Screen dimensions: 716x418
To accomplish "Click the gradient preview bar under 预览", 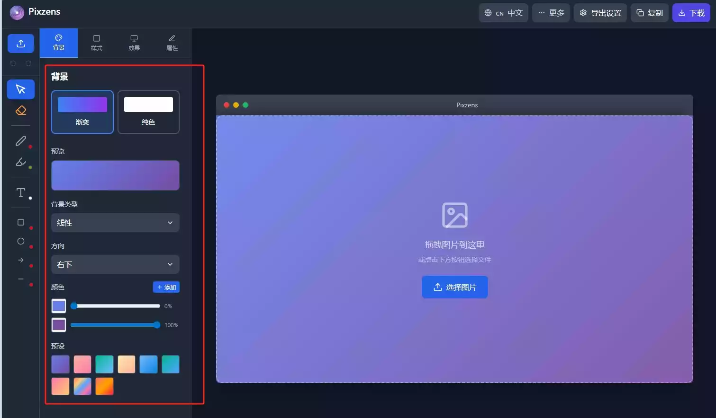I will [115, 175].
